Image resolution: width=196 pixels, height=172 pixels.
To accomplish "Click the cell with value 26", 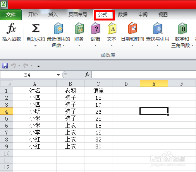I will point(98,112).
